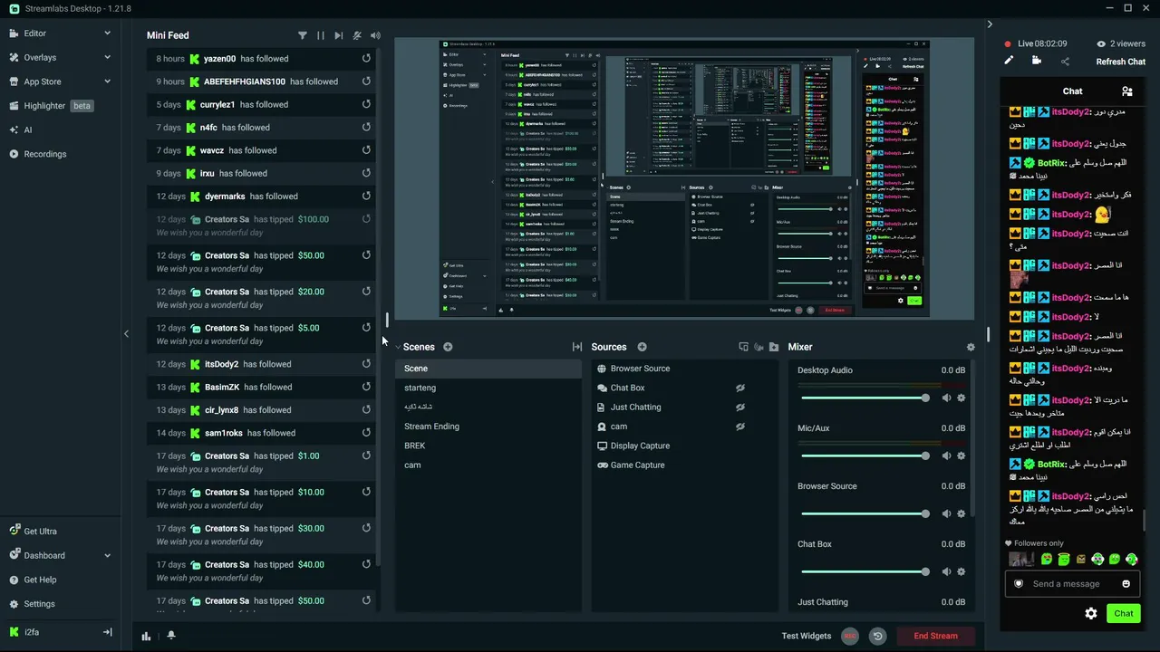Replay the yazen00 follow alert
The width and height of the screenshot is (1160, 652).
pos(366,58)
